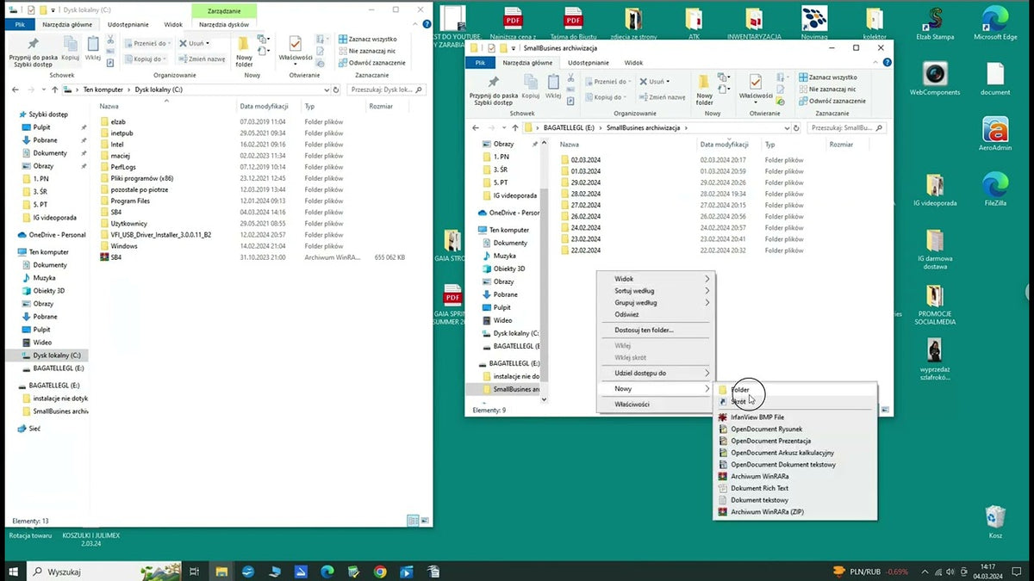Open Właściwości in the Dysk lokalny ribbon

click(296, 49)
